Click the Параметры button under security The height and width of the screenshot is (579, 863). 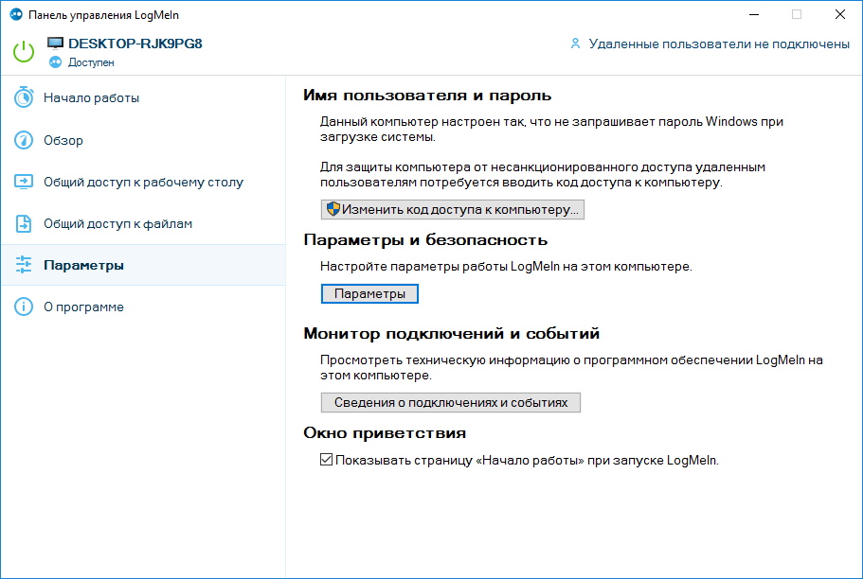369,293
